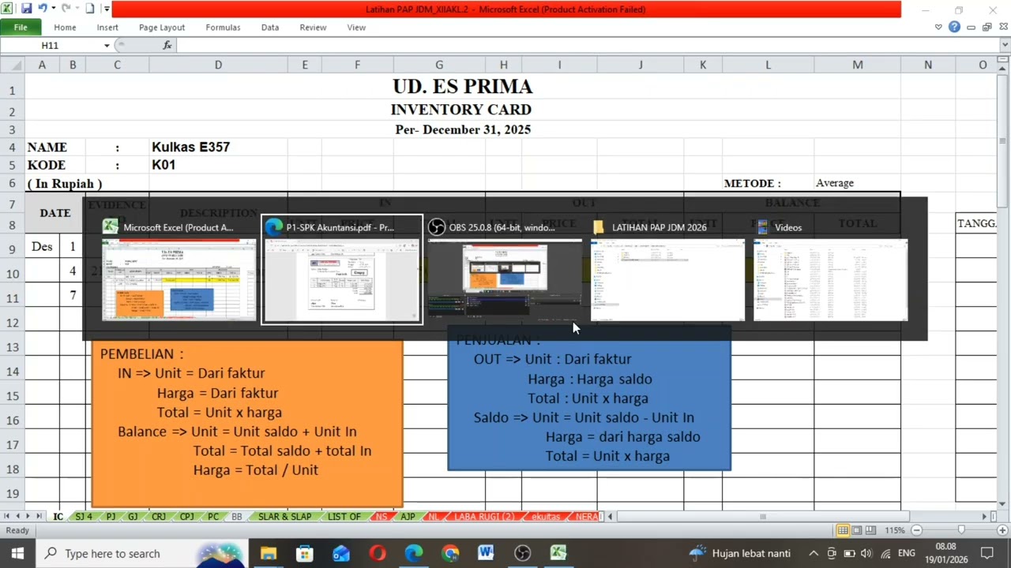Switch to LATIHAN PAP JDM 2026 folder thumbnail
The width and height of the screenshot is (1011, 568).
667,270
